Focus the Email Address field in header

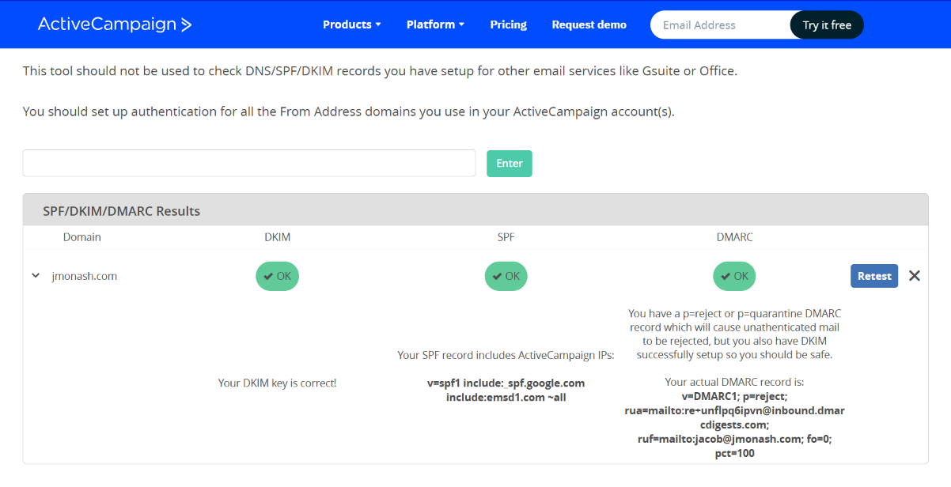point(720,25)
